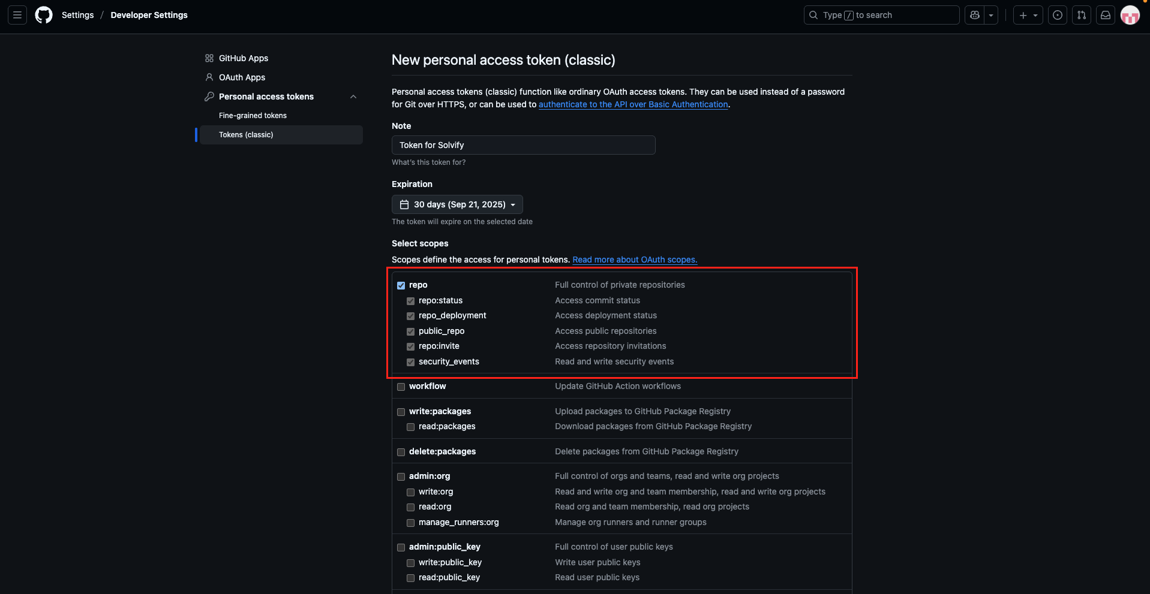Click the user avatar in the header
1150x594 pixels.
(1130, 15)
